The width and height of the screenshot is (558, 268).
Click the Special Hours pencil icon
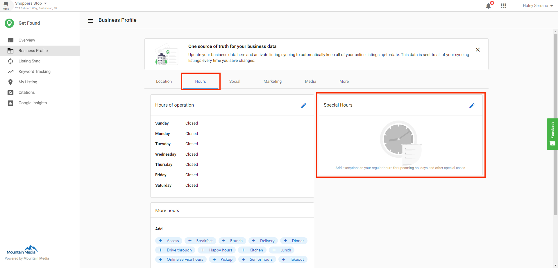point(472,106)
